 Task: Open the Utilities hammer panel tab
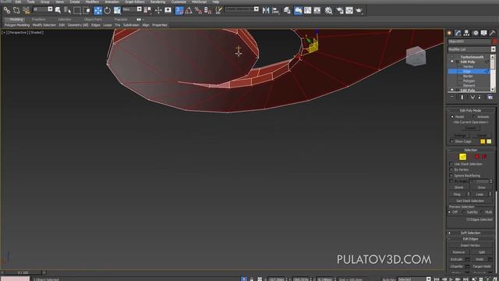coord(492,33)
